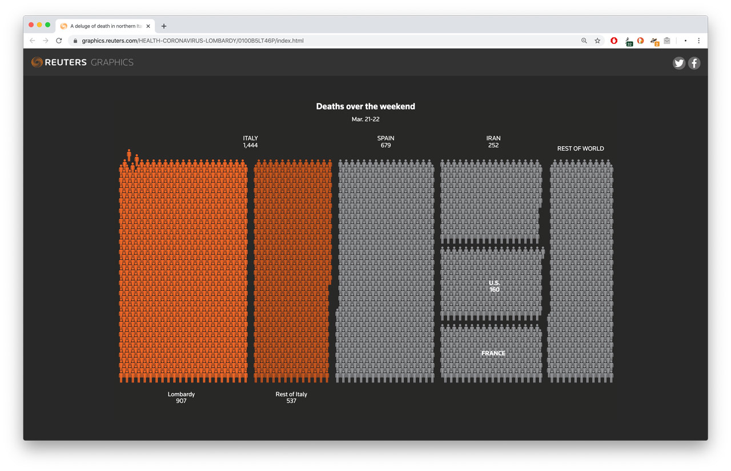Close the current Reuters tab

148,26
